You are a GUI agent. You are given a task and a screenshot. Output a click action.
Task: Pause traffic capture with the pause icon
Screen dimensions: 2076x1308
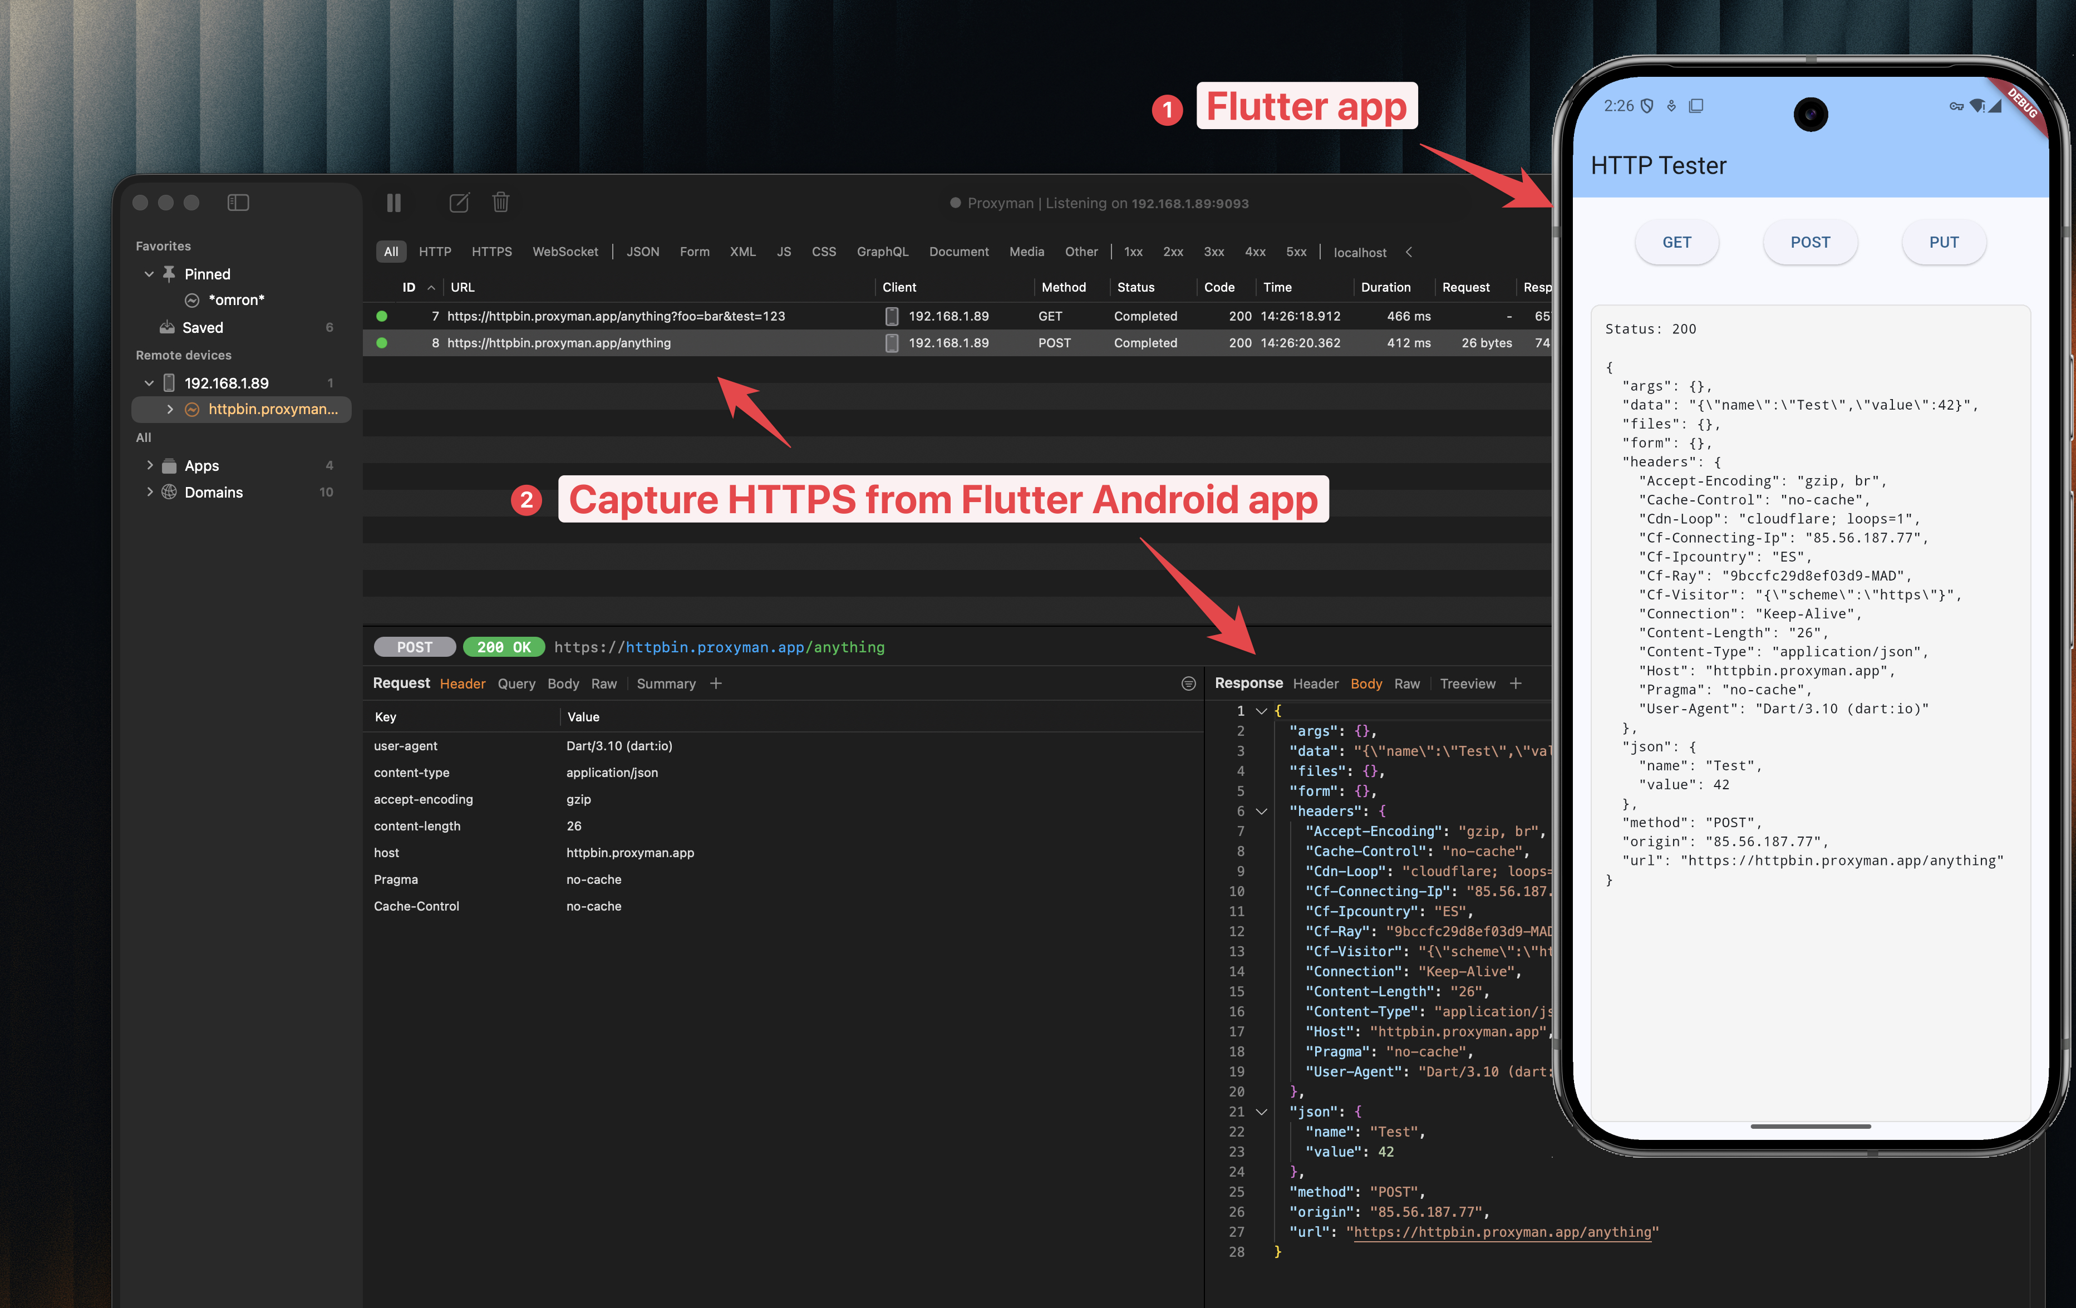(394, 203)
